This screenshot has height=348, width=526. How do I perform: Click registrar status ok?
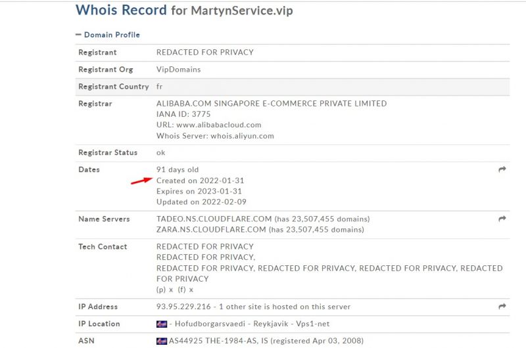pyautogui.click(x=160, y=153)
